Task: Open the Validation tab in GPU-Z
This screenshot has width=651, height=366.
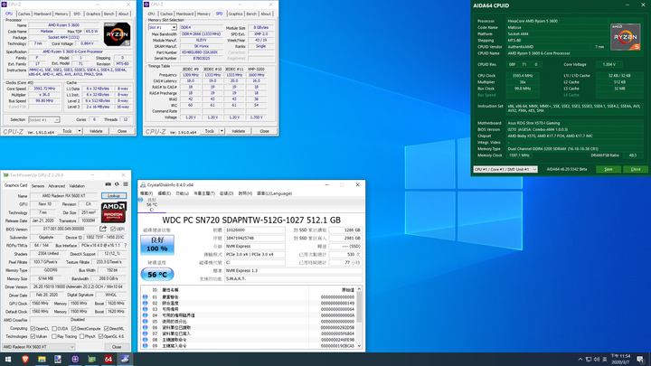Action: coord(77,186)
